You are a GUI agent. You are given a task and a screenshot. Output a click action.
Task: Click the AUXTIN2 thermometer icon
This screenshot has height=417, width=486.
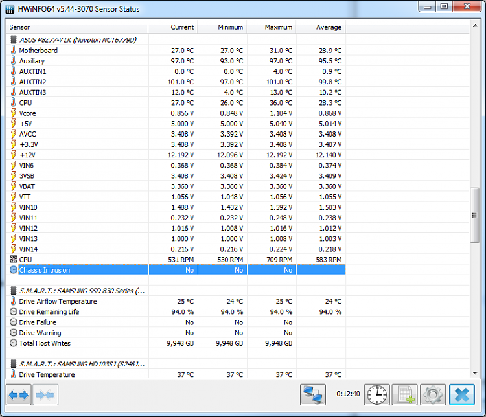coord(14,82)
